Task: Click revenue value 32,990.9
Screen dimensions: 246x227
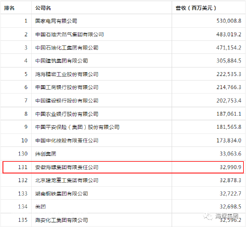Action: (x=231, y=167)
